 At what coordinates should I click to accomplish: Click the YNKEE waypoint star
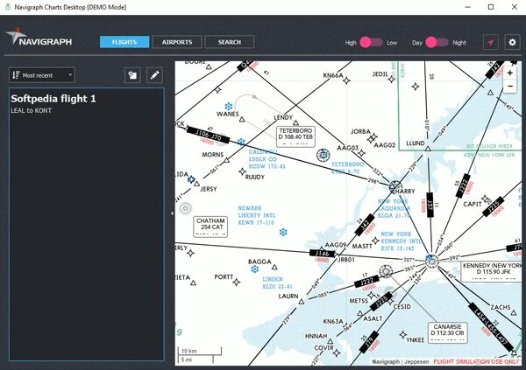click(403, 334)
